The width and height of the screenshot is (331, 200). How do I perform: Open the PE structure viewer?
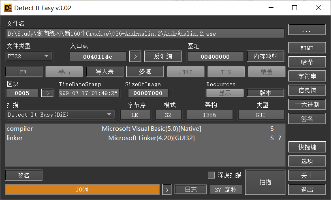click(x=23, y=72)
